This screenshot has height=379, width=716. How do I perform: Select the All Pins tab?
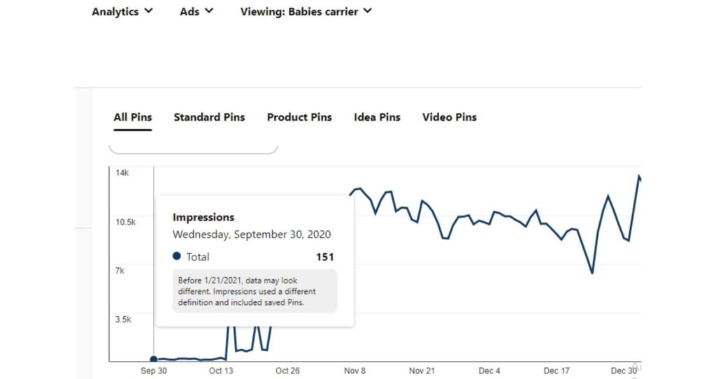coord(133,117)
